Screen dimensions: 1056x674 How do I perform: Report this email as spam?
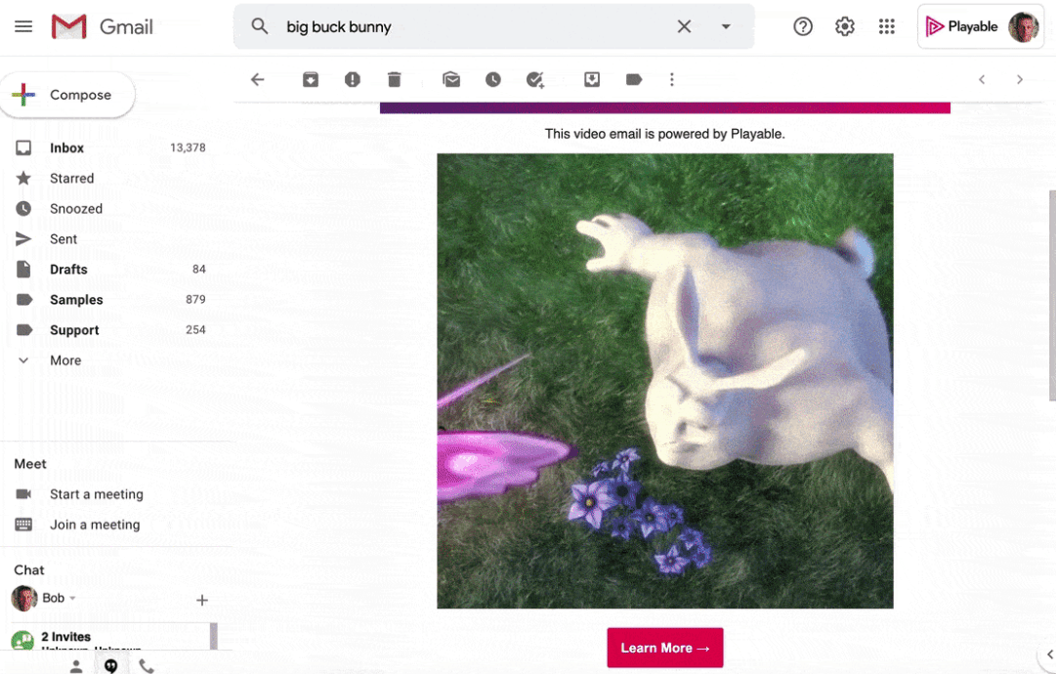[x=353, y=79]
